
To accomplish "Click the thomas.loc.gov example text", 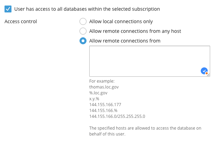I will pyautogui.click(x=104, y=87).
